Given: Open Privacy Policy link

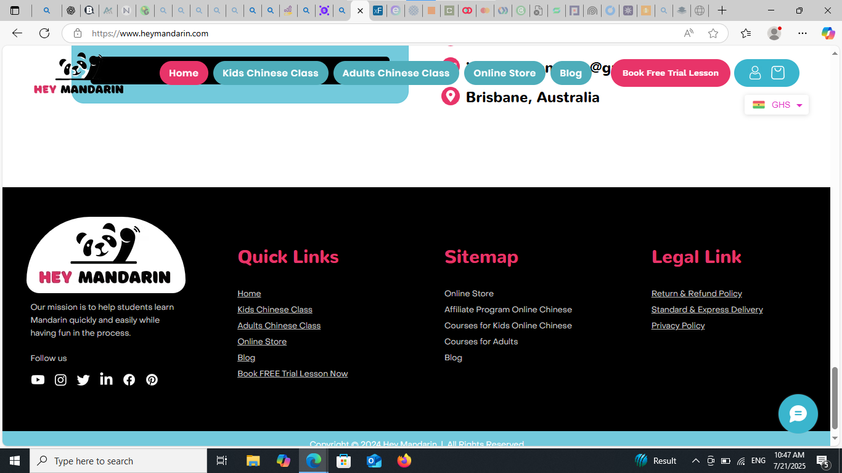Looking at the screenshot, I should coord(678,326).
